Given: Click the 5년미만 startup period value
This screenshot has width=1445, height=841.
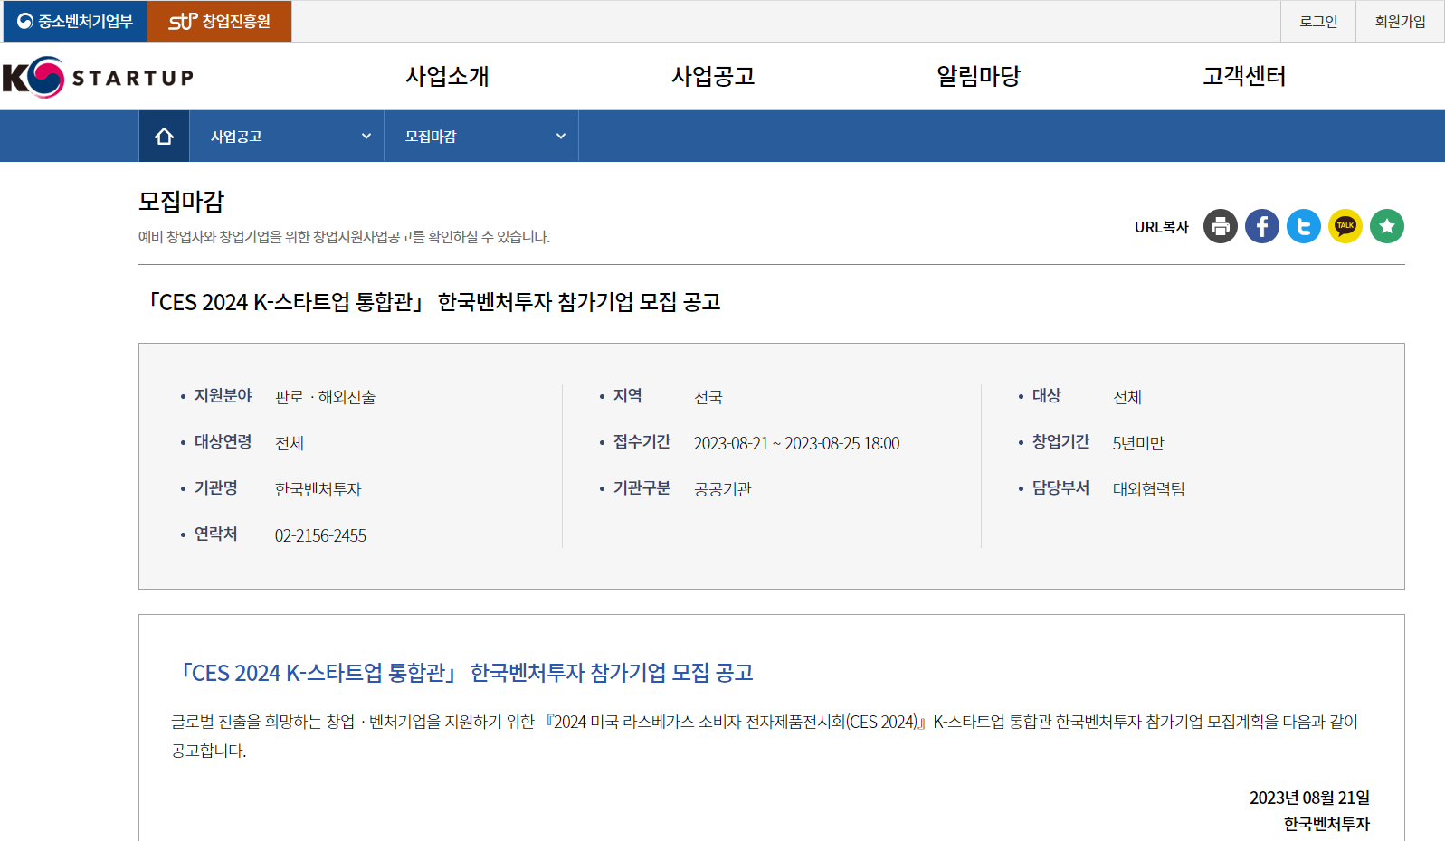Looking at the screenshot, I should pyautogui.click(x=1138, y=443).
